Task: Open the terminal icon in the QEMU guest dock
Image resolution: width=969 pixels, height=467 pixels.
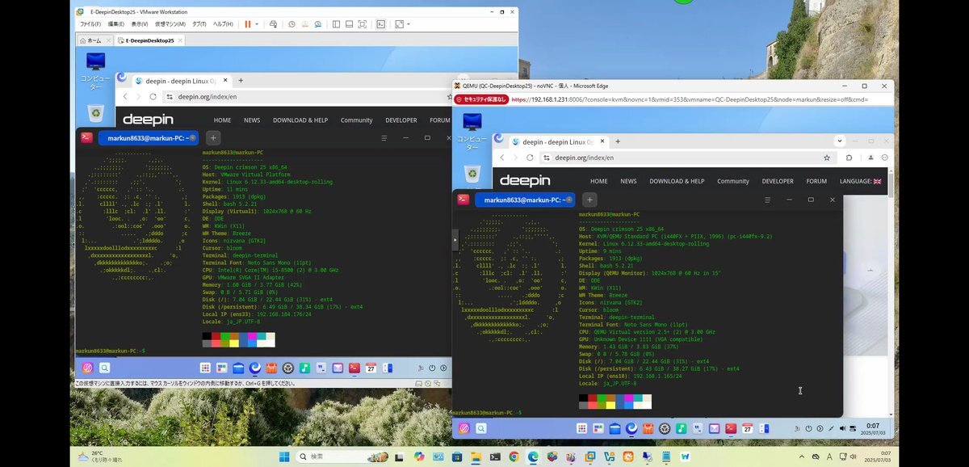Action: click(x=730, y=429)
